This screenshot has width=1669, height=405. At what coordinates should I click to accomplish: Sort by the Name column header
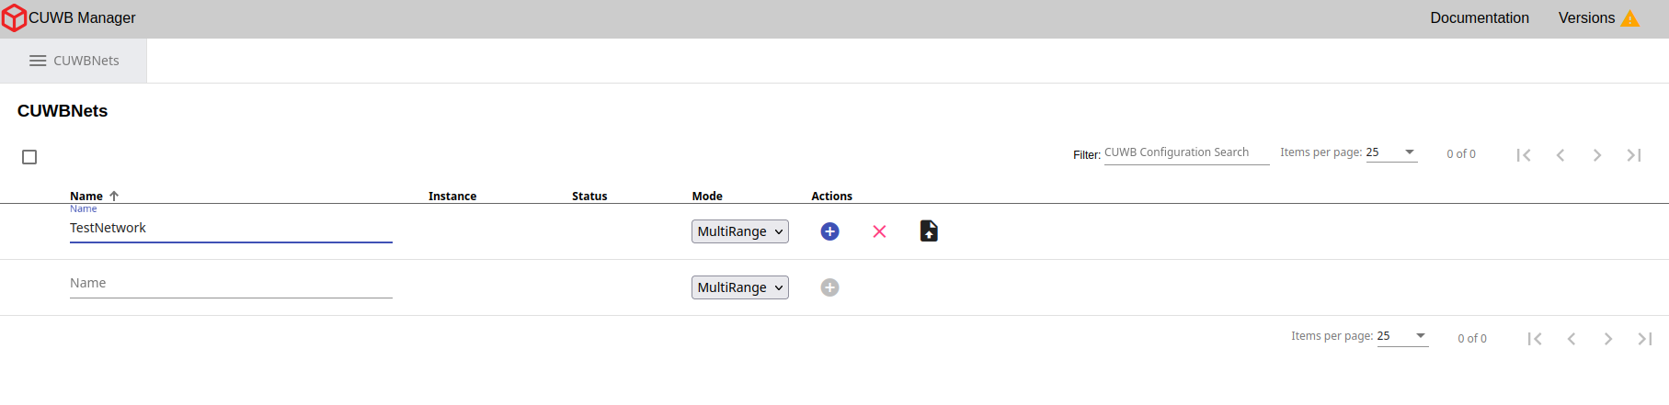tap(86, 196)
